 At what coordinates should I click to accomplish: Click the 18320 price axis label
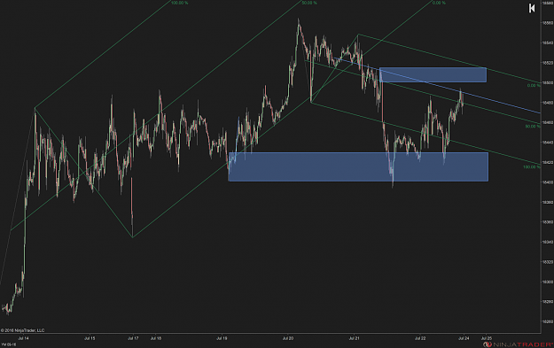click(x=548, y=262)
